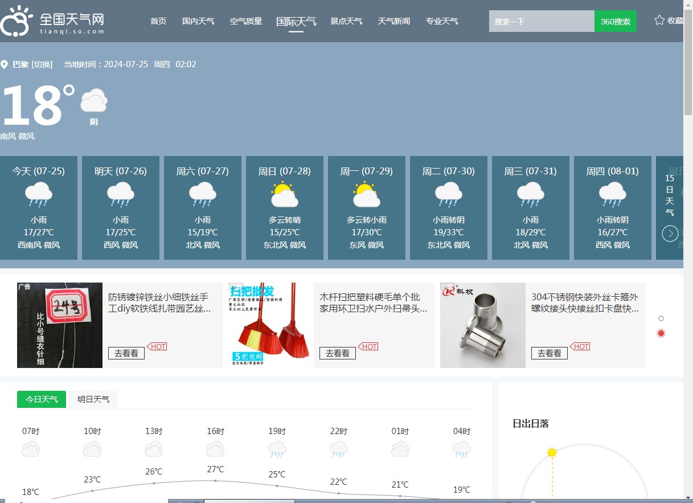This screenshot has height=503, width=693.
Task: Click the 全国天气网 cloud logo
Action: click(17, 22)
